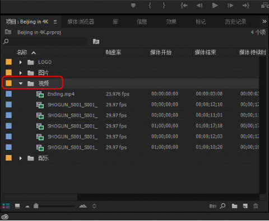Image resolution: width=269 pixels, height=221 pixels.
Task: Click the New Item icon
Action: 245,206
